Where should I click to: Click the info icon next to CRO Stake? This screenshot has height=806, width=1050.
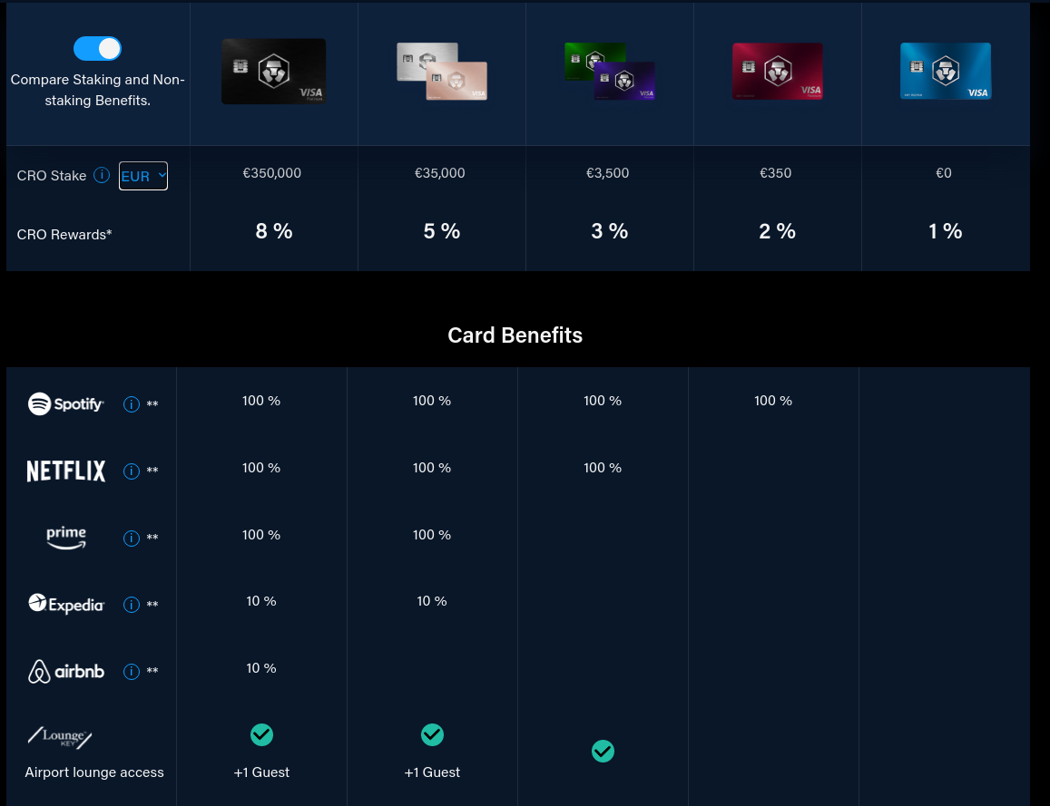click(x=102, y=175)
